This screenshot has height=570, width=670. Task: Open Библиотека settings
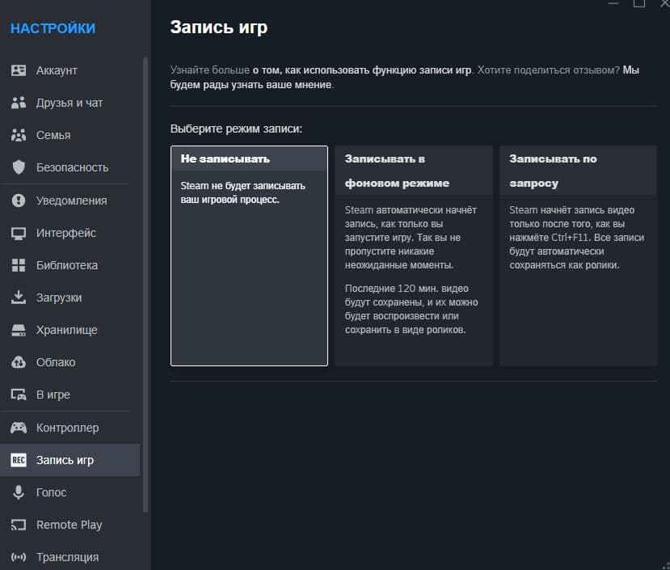click(x=70, y=265)
